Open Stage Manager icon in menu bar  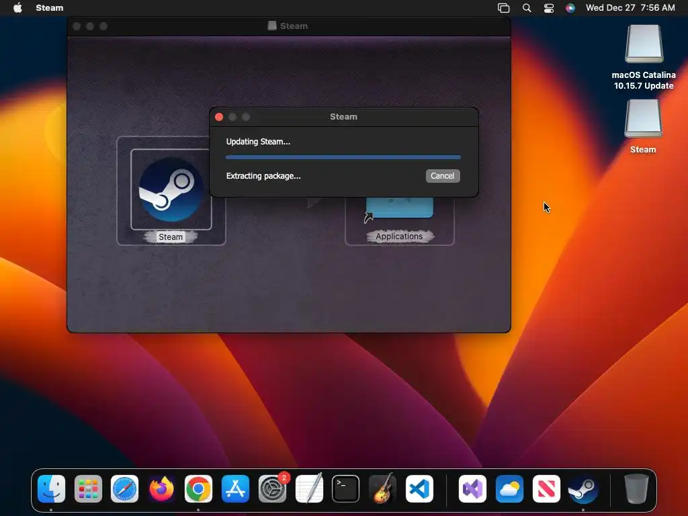coord(503,8)
